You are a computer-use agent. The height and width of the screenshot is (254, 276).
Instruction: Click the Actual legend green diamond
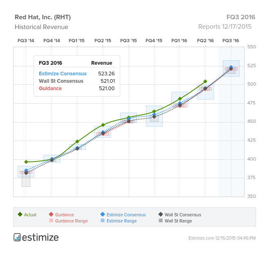click(20, 214)
